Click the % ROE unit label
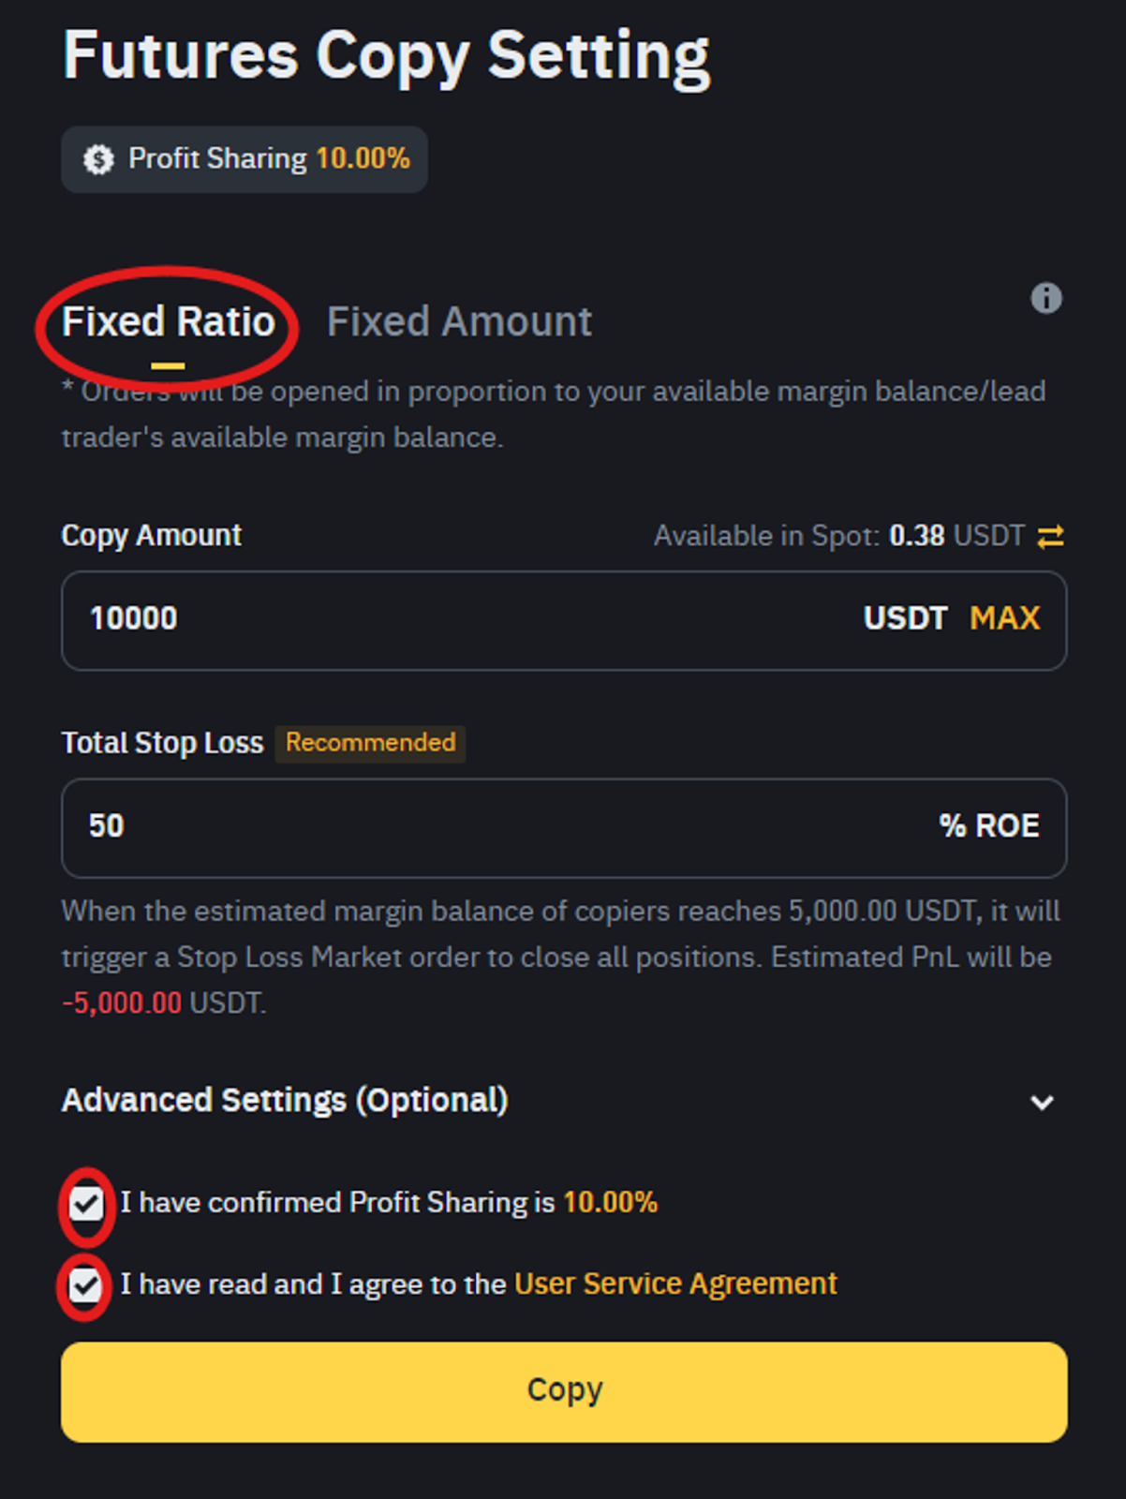 [989, 825]
